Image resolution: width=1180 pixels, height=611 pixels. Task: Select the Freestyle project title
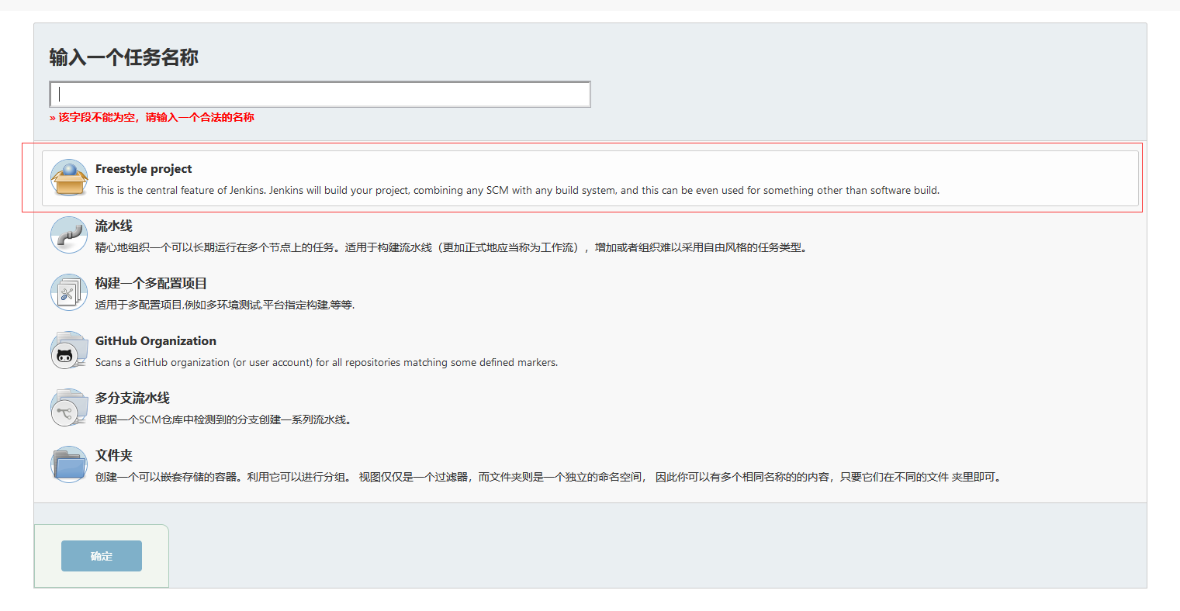coord(144,169)
